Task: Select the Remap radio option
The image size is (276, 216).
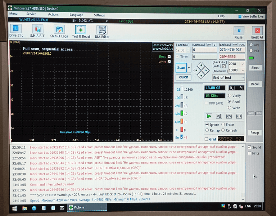Action: click(x=207, y=130)
